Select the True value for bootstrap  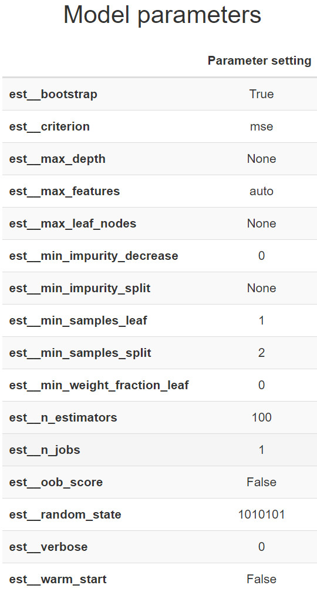tap(261, 93)
